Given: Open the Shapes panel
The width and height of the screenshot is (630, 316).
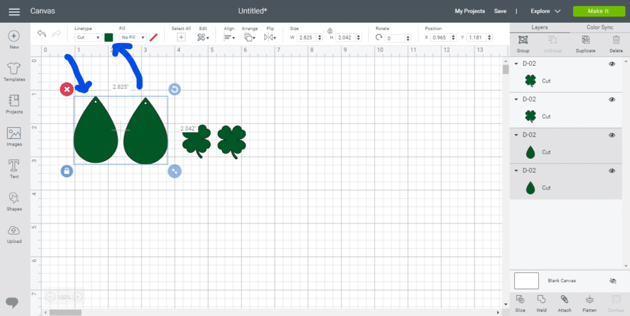Looking at the screenshot, I should coord(14,200).
